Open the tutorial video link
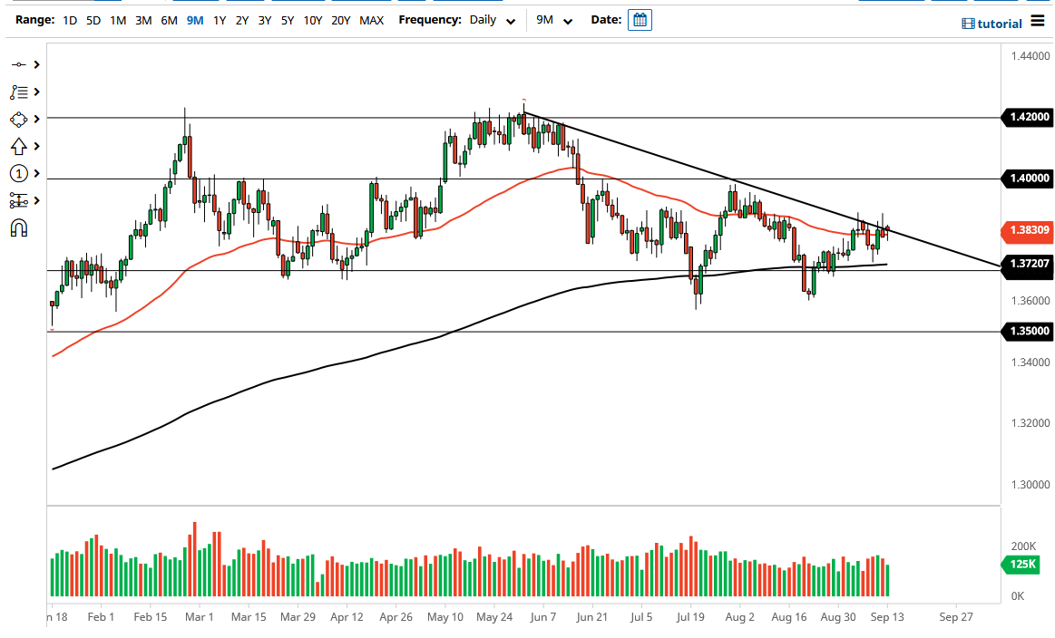Viewport: 1055px width, 638px height. (x=992, y=24)
